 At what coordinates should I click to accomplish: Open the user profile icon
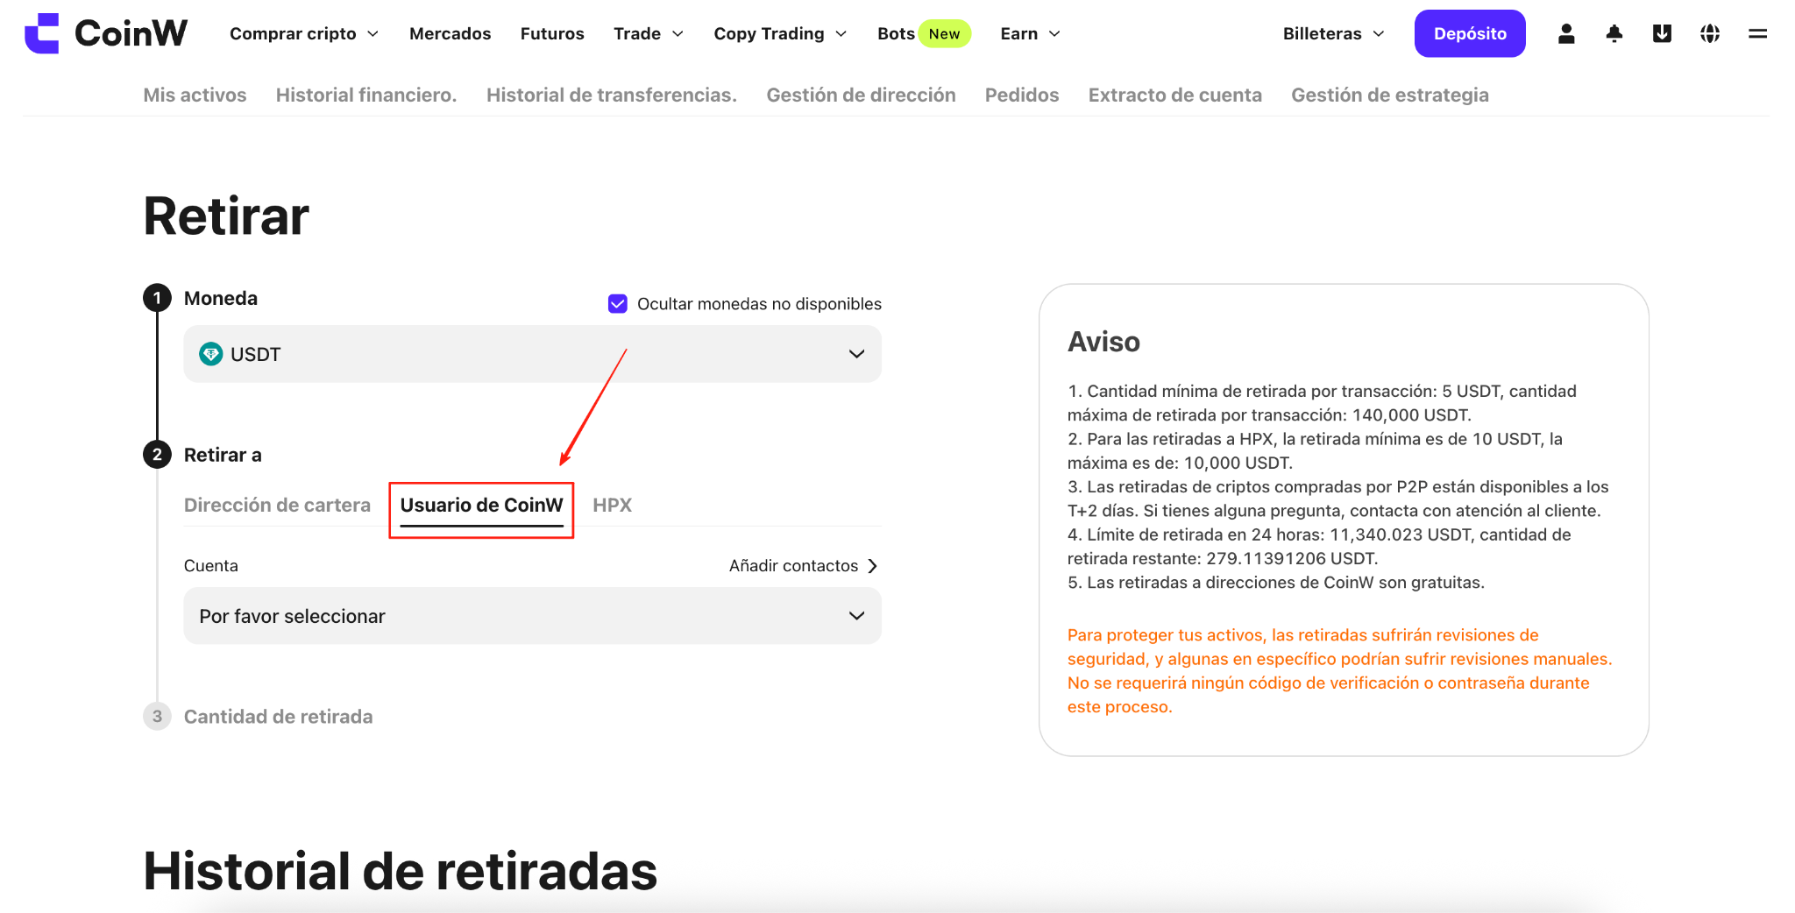click(x=1566, y=33)
